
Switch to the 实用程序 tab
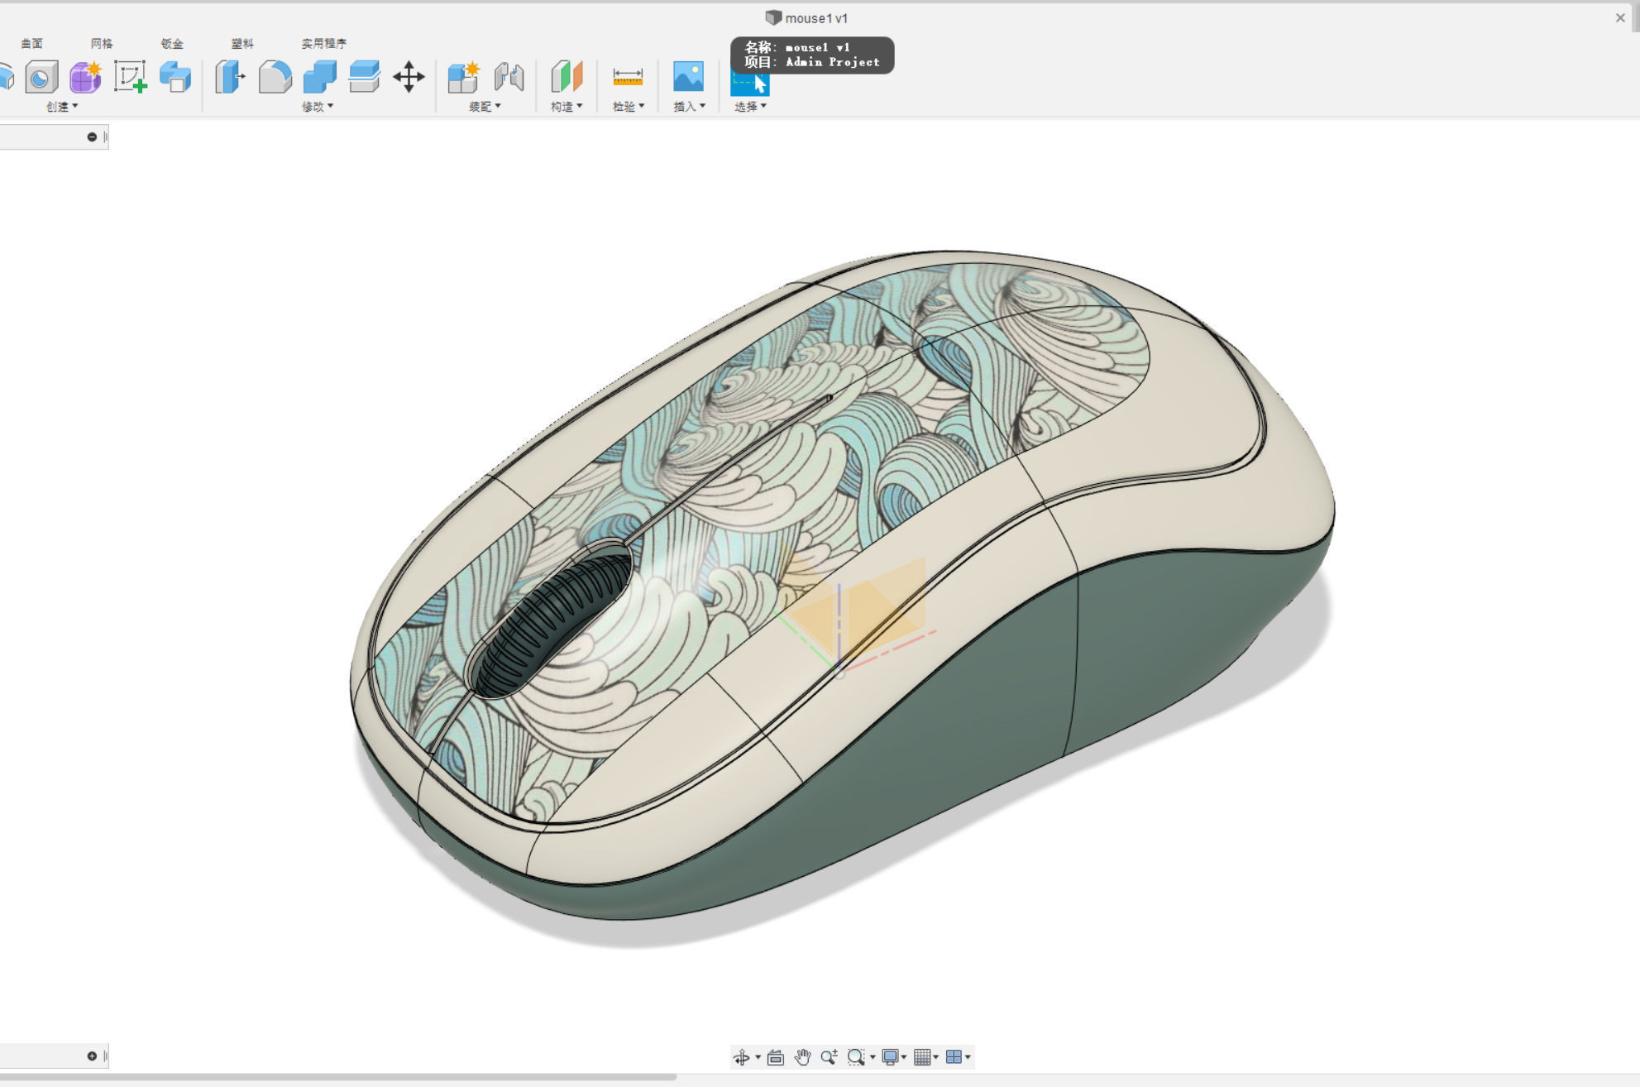(324, 44)
